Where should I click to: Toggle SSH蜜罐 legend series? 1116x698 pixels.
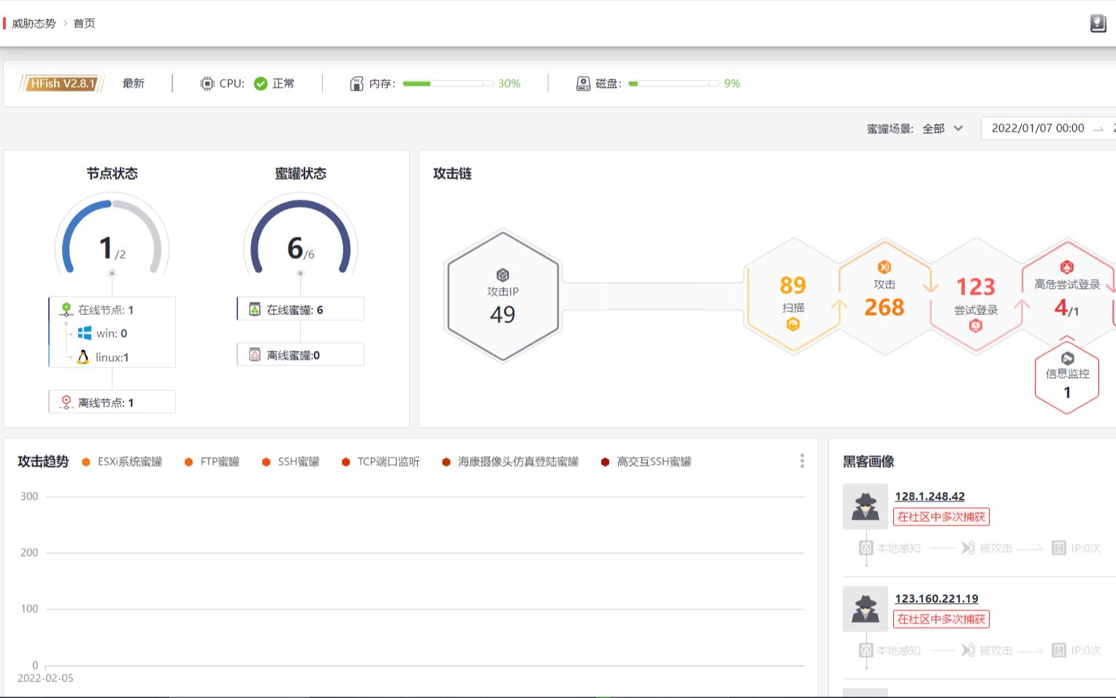coord(291,462)
